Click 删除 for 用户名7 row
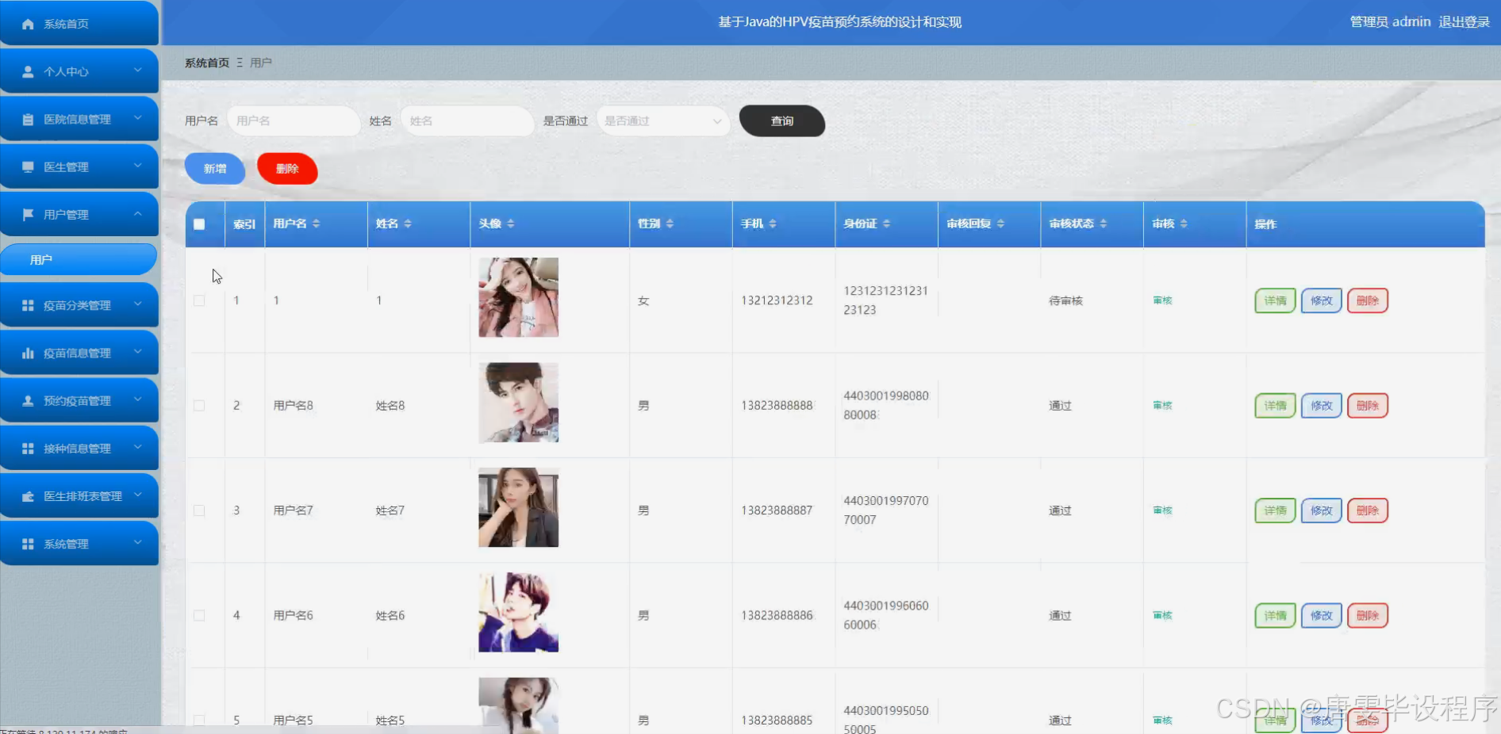Image resolution: width=1501 pixels, height=734 pixels. point(1368,510)
